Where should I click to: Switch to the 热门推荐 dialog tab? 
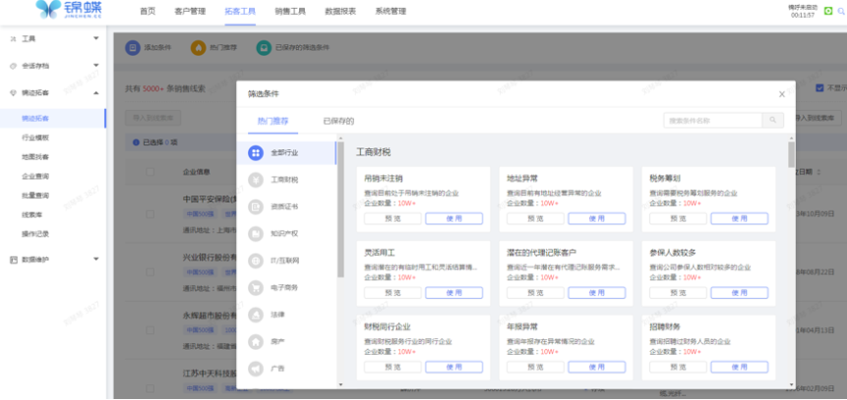click(273, 122)
